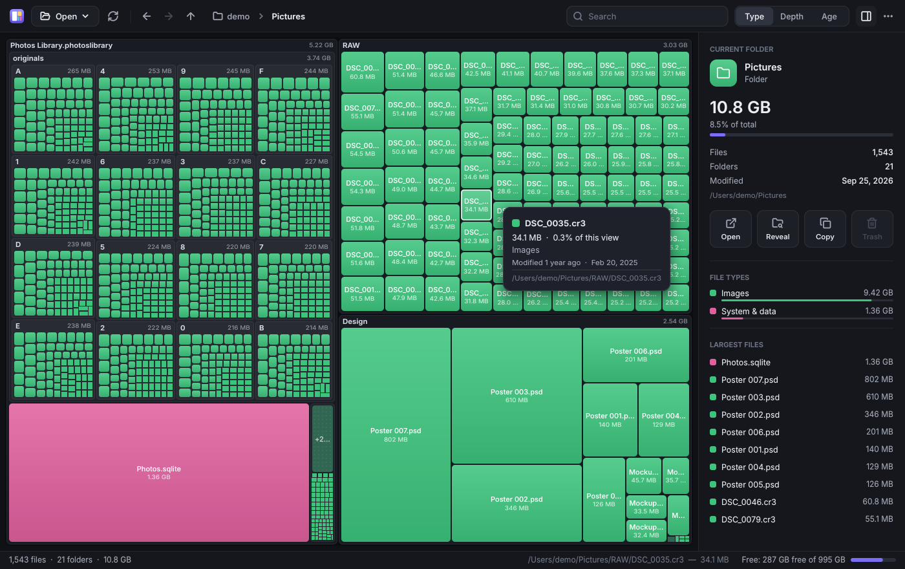The image size is (905, 569).
Task: Expand the +2 more items block
Action: [323, 439]
